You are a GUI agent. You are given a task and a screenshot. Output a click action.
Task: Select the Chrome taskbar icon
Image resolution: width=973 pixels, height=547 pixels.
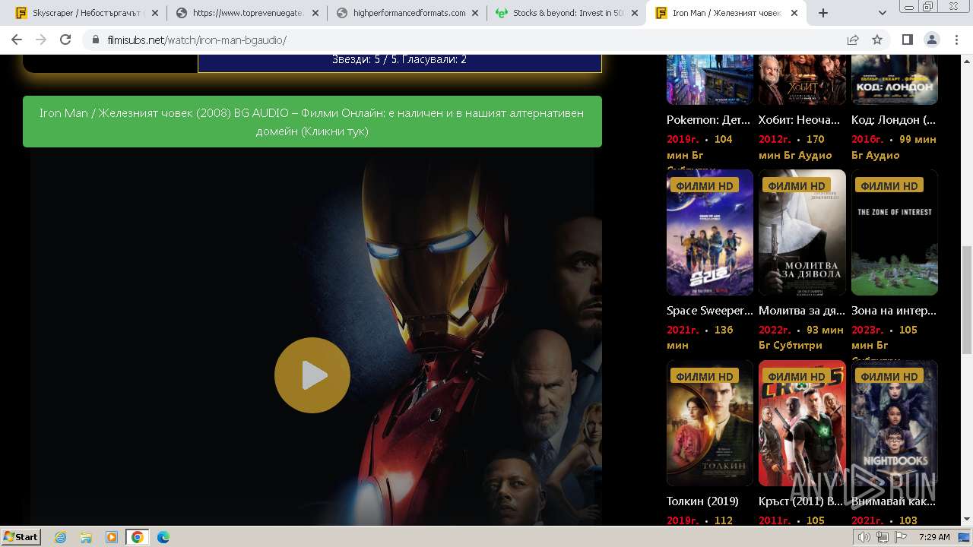(x=138, y=537)
